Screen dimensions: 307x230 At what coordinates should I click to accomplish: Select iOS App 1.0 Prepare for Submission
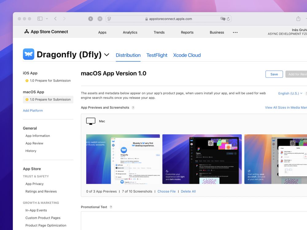coord(48,81)
